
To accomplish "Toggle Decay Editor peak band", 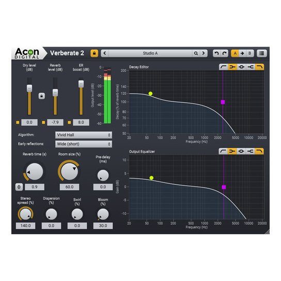I will (241, 67).
